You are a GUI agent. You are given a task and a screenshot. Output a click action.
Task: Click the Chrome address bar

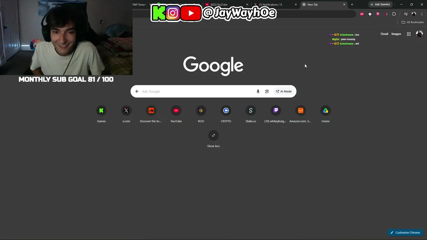point(244,14)
